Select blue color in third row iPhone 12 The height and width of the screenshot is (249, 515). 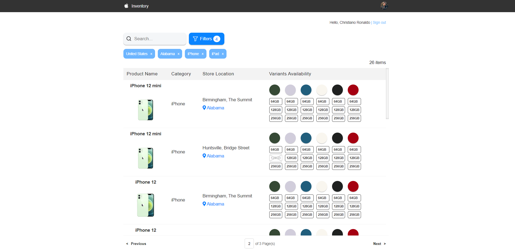306,186
